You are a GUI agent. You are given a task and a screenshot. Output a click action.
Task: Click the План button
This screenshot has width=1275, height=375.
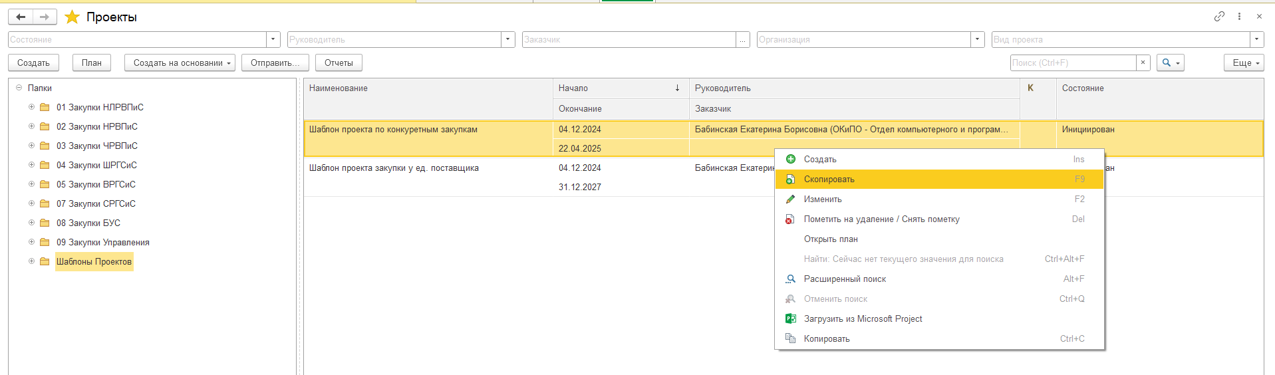click(92, 62)
